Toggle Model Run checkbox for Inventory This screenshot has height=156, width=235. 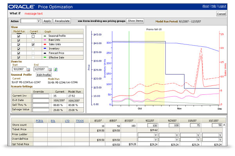[18, 49]
